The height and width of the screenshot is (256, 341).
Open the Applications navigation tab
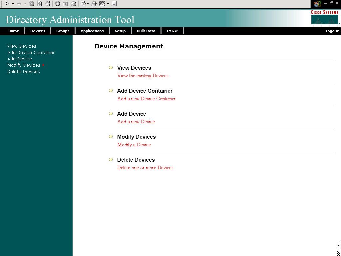point(92,31)
